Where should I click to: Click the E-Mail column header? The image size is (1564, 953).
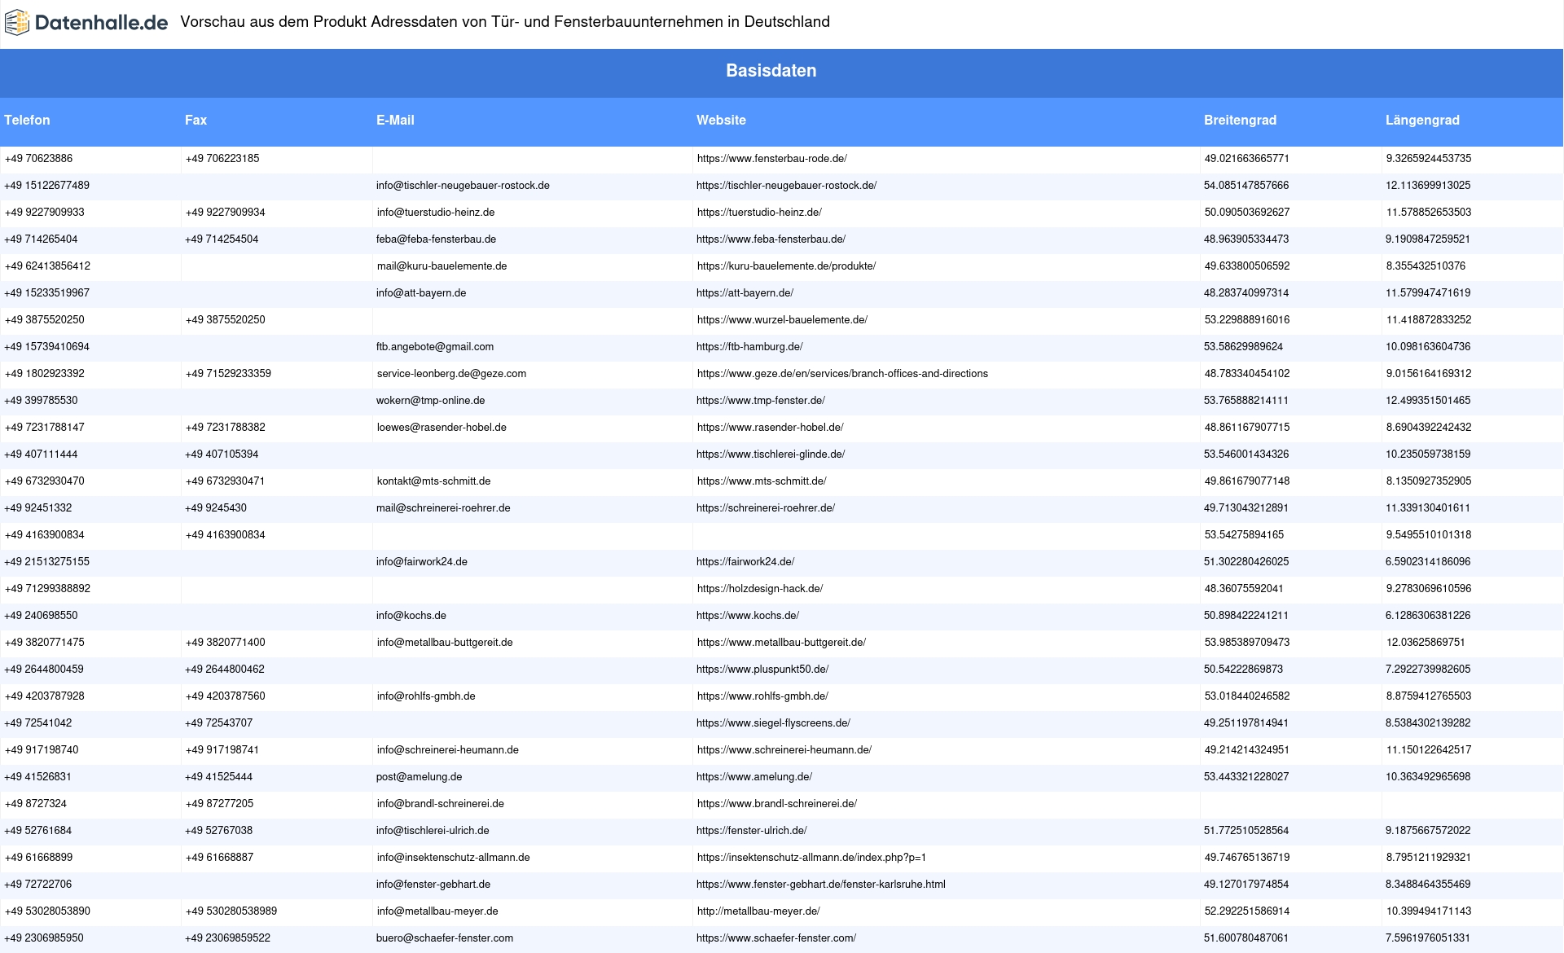tap(395, 121)
